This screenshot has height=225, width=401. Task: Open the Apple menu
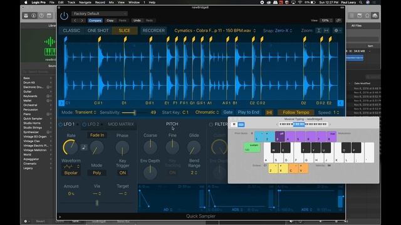click(26, 2)
